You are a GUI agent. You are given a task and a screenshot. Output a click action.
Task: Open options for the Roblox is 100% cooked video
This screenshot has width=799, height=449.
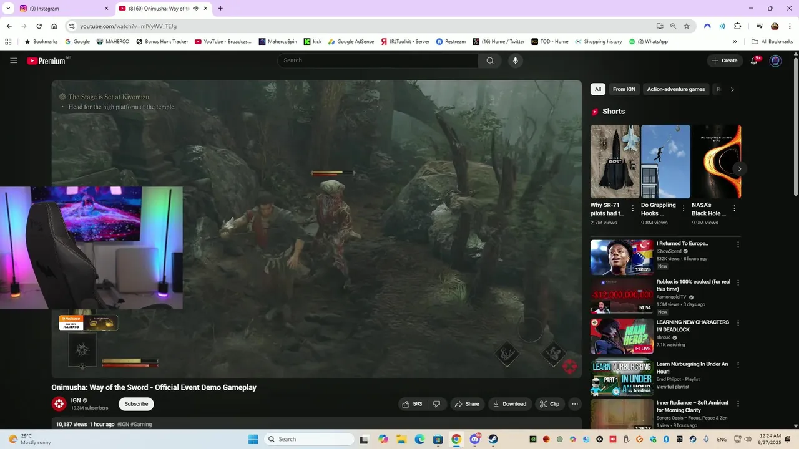(738, 282)
